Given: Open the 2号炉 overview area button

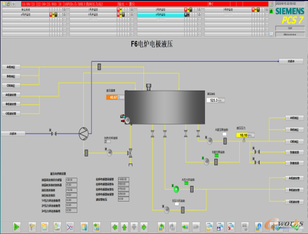Looking at the screenshot, I should coord(160,10).
